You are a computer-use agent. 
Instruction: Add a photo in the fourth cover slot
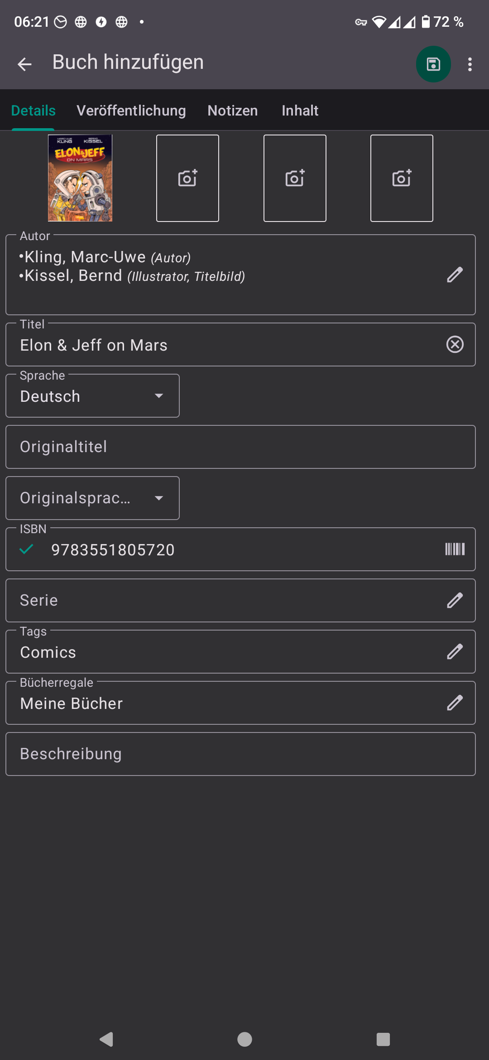(402, 178)
